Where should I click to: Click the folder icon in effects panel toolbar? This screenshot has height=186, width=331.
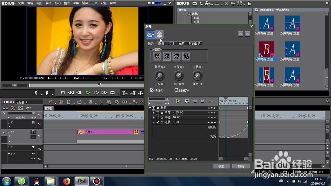pos(194,4)
